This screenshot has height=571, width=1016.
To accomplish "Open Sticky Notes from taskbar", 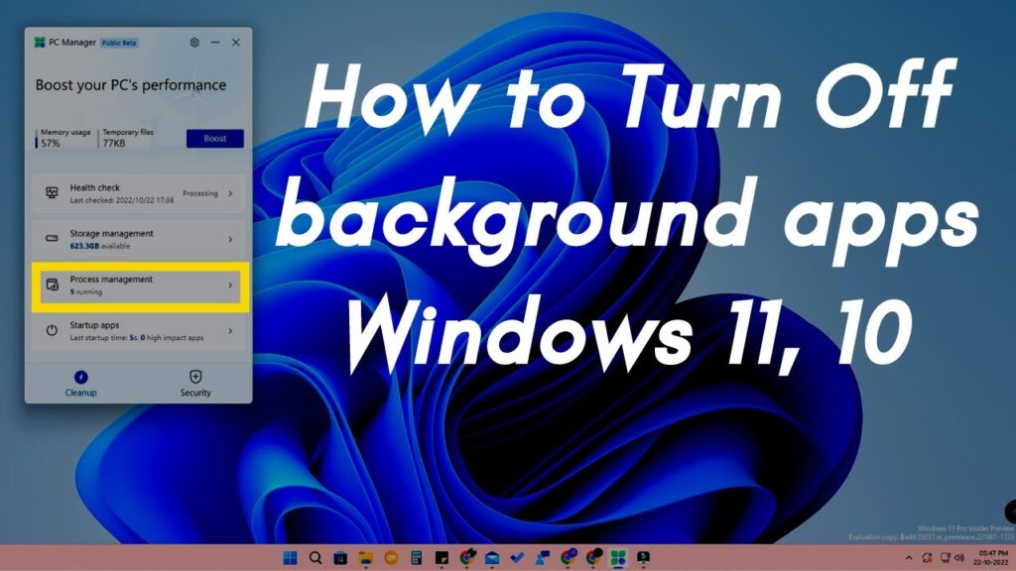I will [x=442, y=557].
